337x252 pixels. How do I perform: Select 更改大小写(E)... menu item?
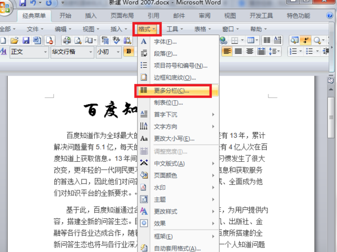click(x=179, y=139)
